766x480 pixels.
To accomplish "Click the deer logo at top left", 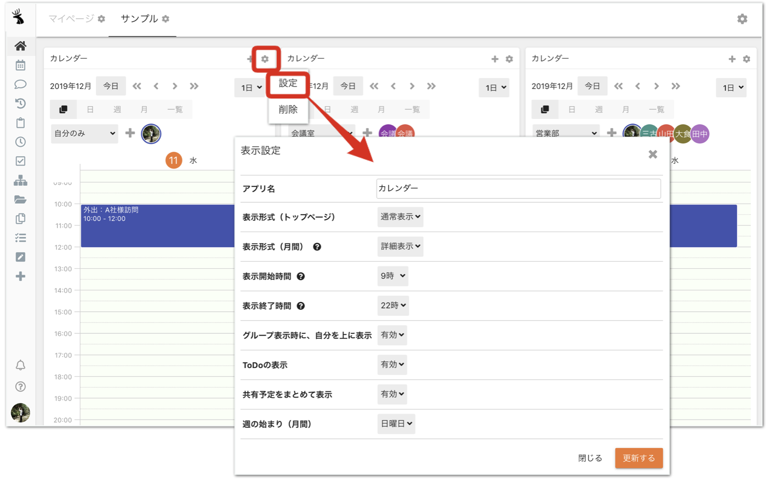I will [x=18, y=17].
